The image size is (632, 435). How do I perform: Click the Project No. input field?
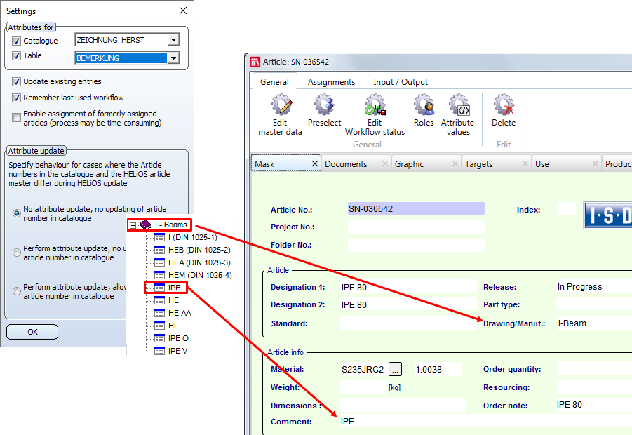pos(416,227)
